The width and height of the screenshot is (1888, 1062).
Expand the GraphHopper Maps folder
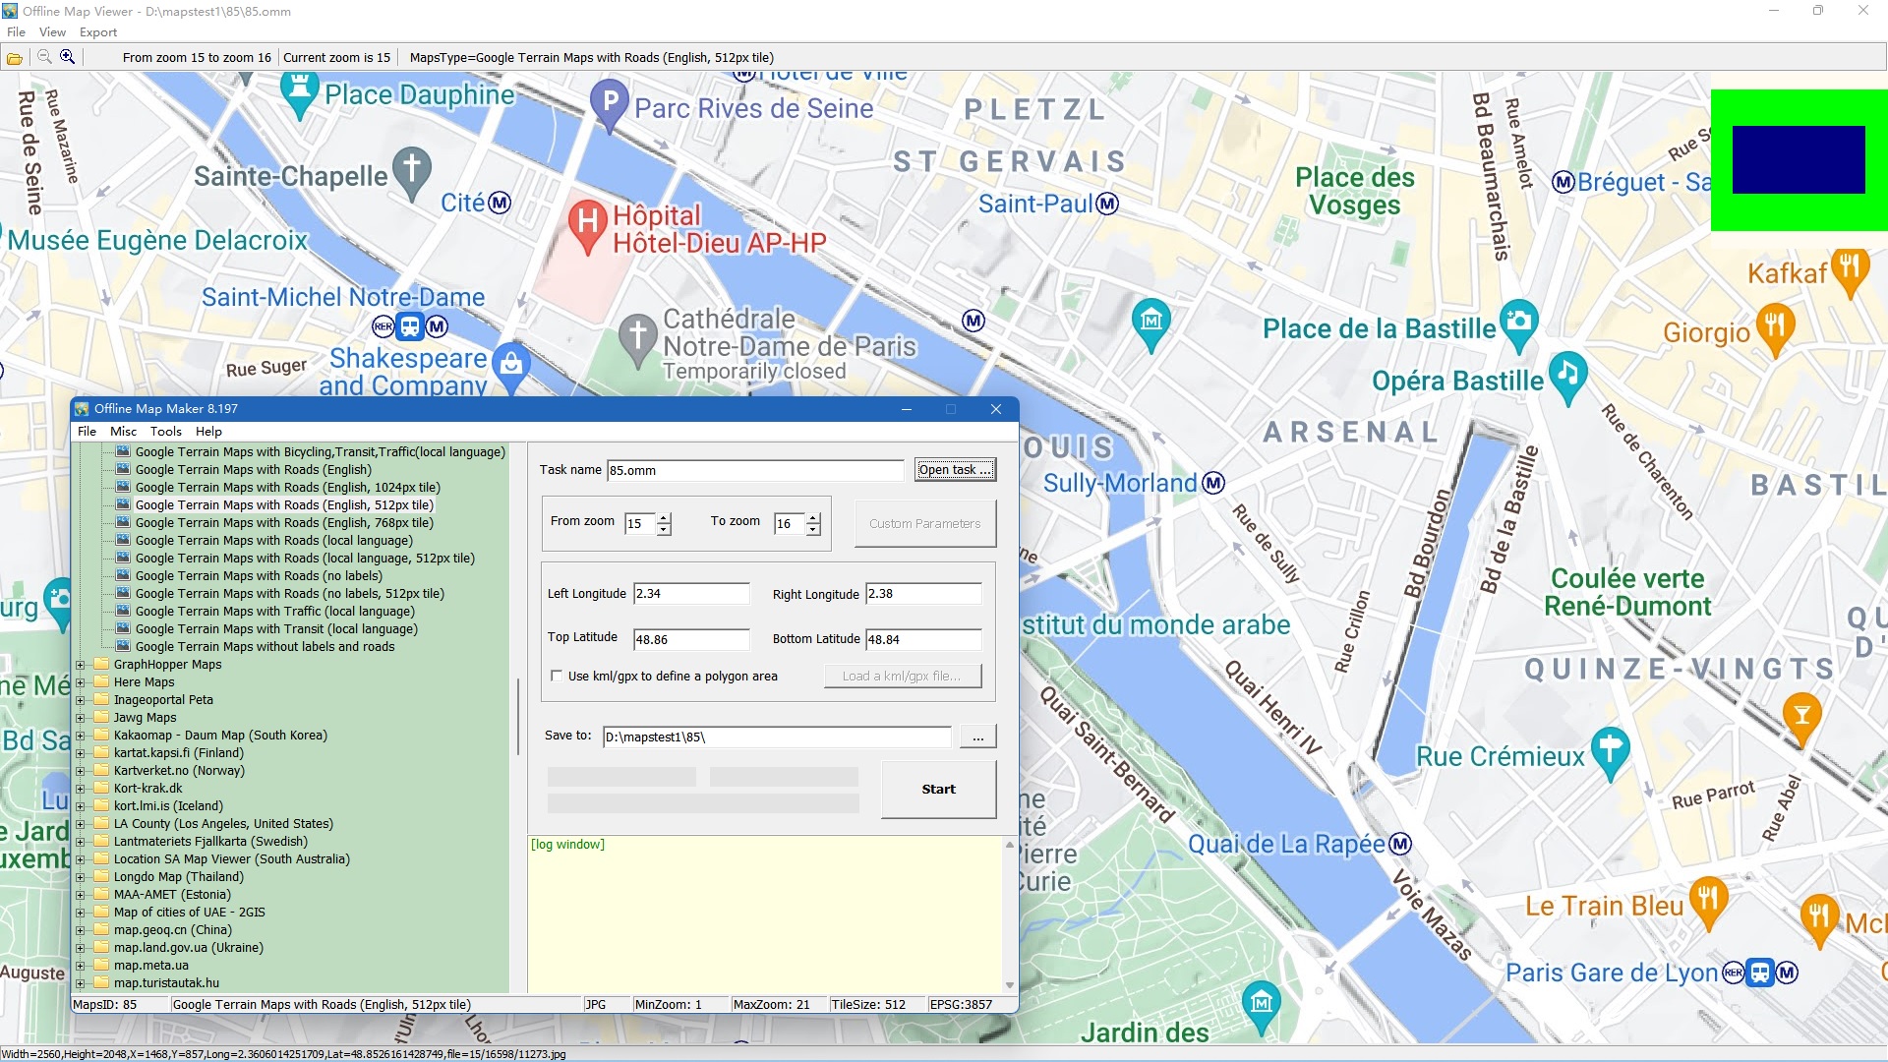pos(81,665)
